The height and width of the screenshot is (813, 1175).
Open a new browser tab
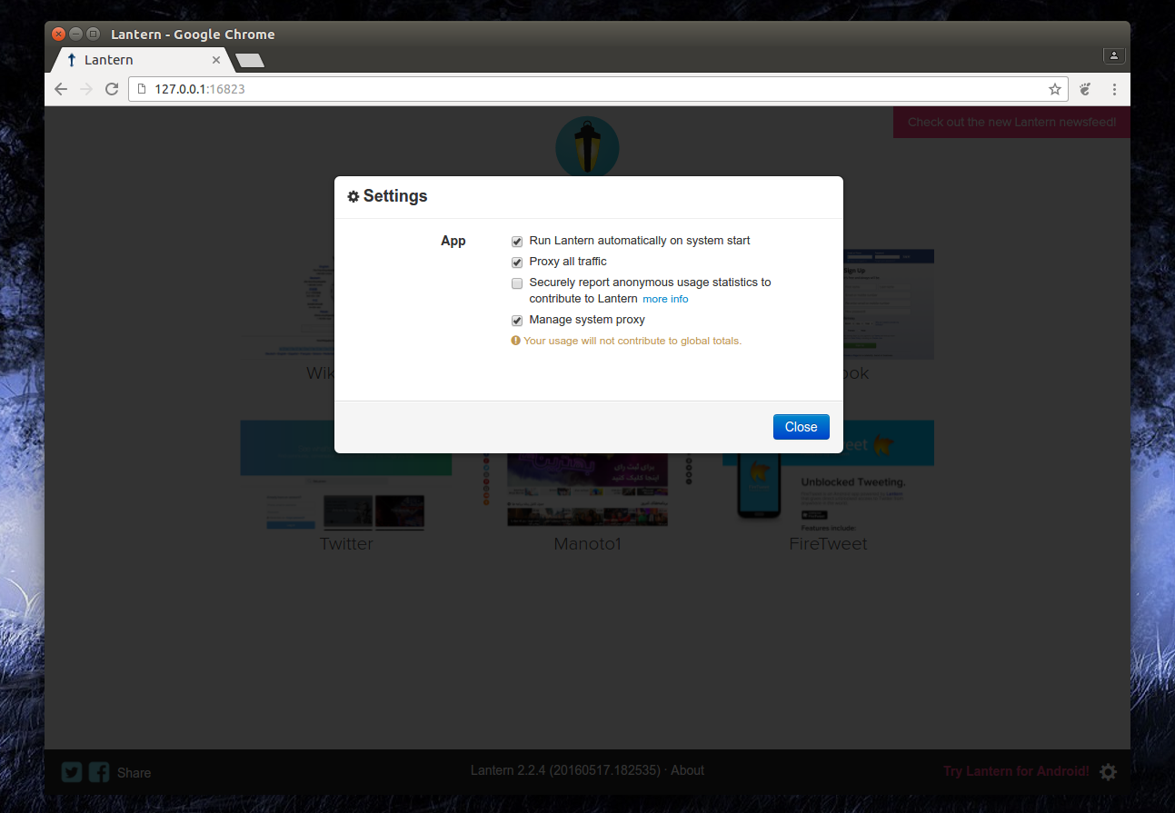(250, 61)
